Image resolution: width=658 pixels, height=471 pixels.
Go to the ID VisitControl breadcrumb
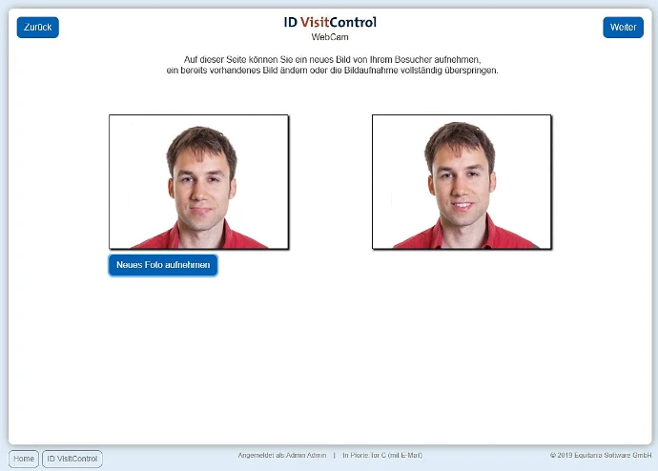tap(72, 459)
